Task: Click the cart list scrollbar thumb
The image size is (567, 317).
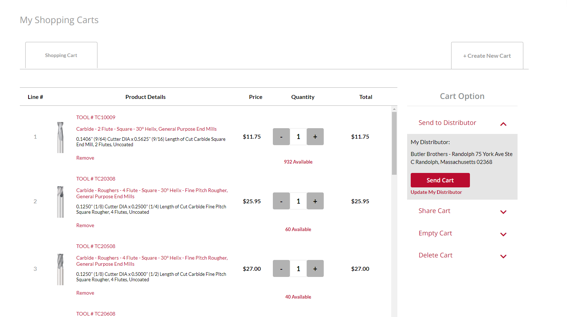Action: point(394,143)
